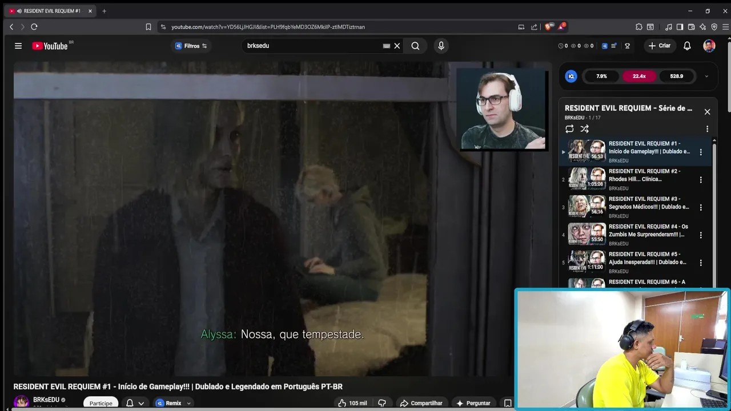This screenshot has height=411, width=731.
Task: Open the Filtros dropdown
Action: (191, 46)
